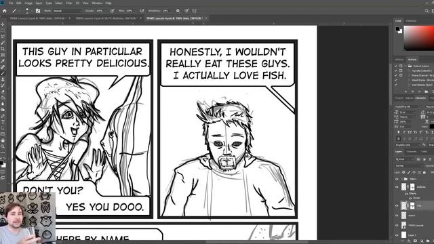Click the faux bold button
This screenshot has width=434, height=244.
[398, 132]
